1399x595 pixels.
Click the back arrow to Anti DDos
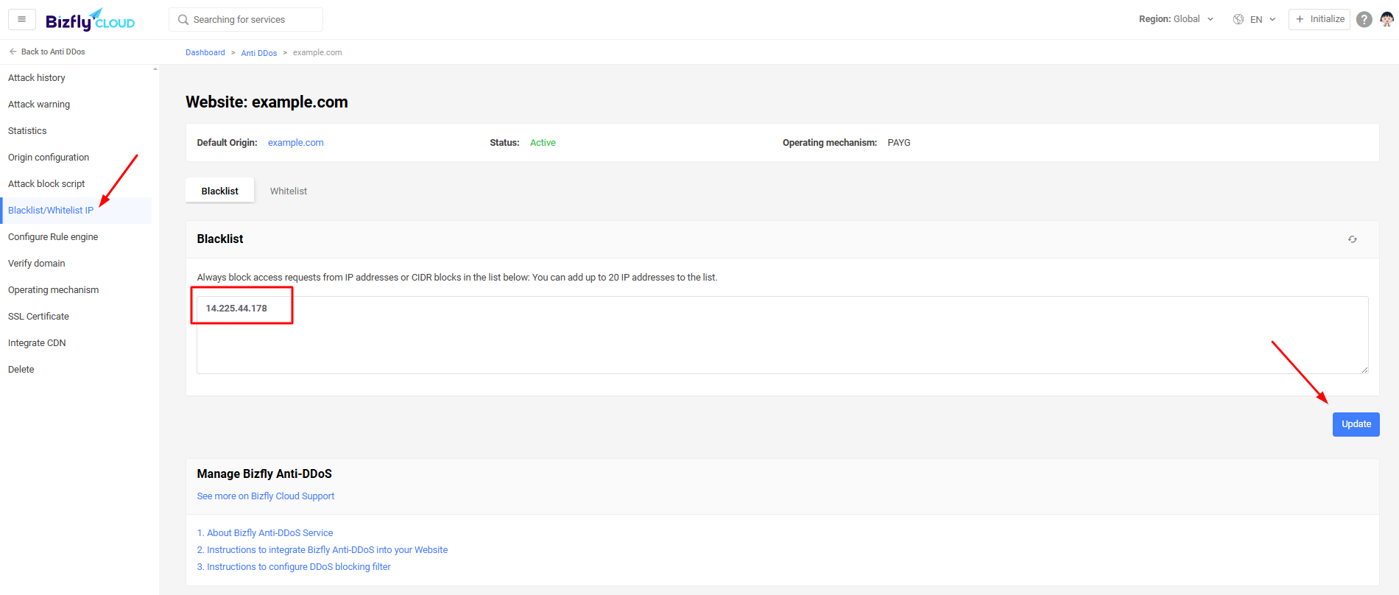click(13, 52)
